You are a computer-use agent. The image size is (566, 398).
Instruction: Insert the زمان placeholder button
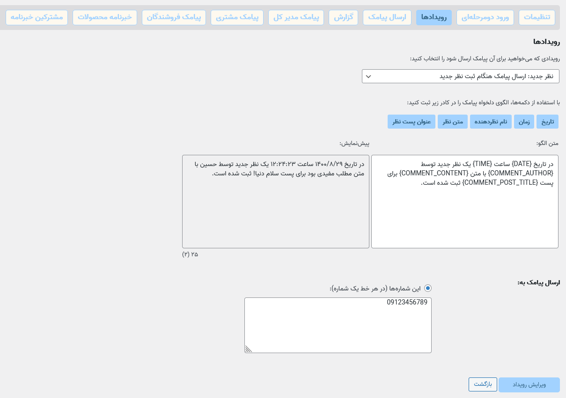coord(524,122)
